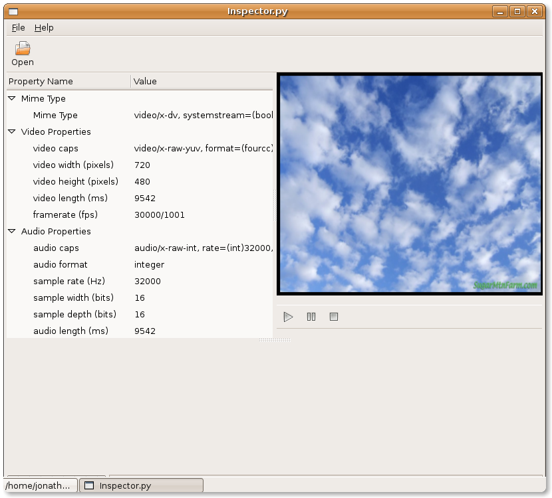This screenshot has height=498, width=552.
Task: Click the window menu icon in title bar
Action: [13, 11]
